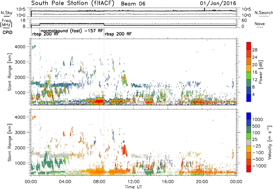Image resolution: width=273 pixels, height=189 pixels.
Task: Click the "60" tick on the Nave axis
Action: [x=244, y=20]
